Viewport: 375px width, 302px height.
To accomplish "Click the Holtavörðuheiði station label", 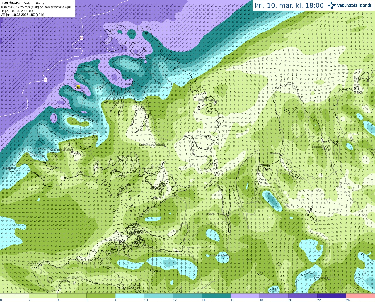I will tap(220, 255).
